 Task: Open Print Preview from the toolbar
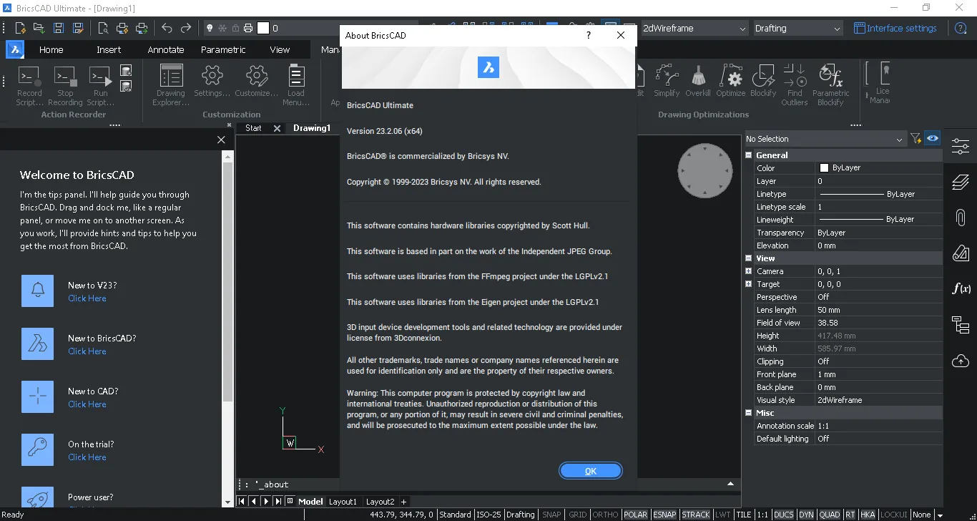click(x=104, y=29)
